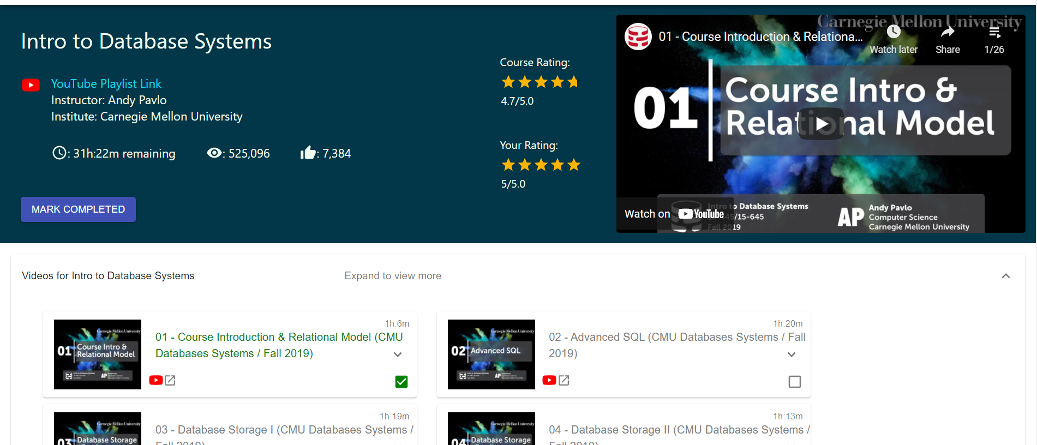Click the 5/5.0 your rating value

coord(513,184)
